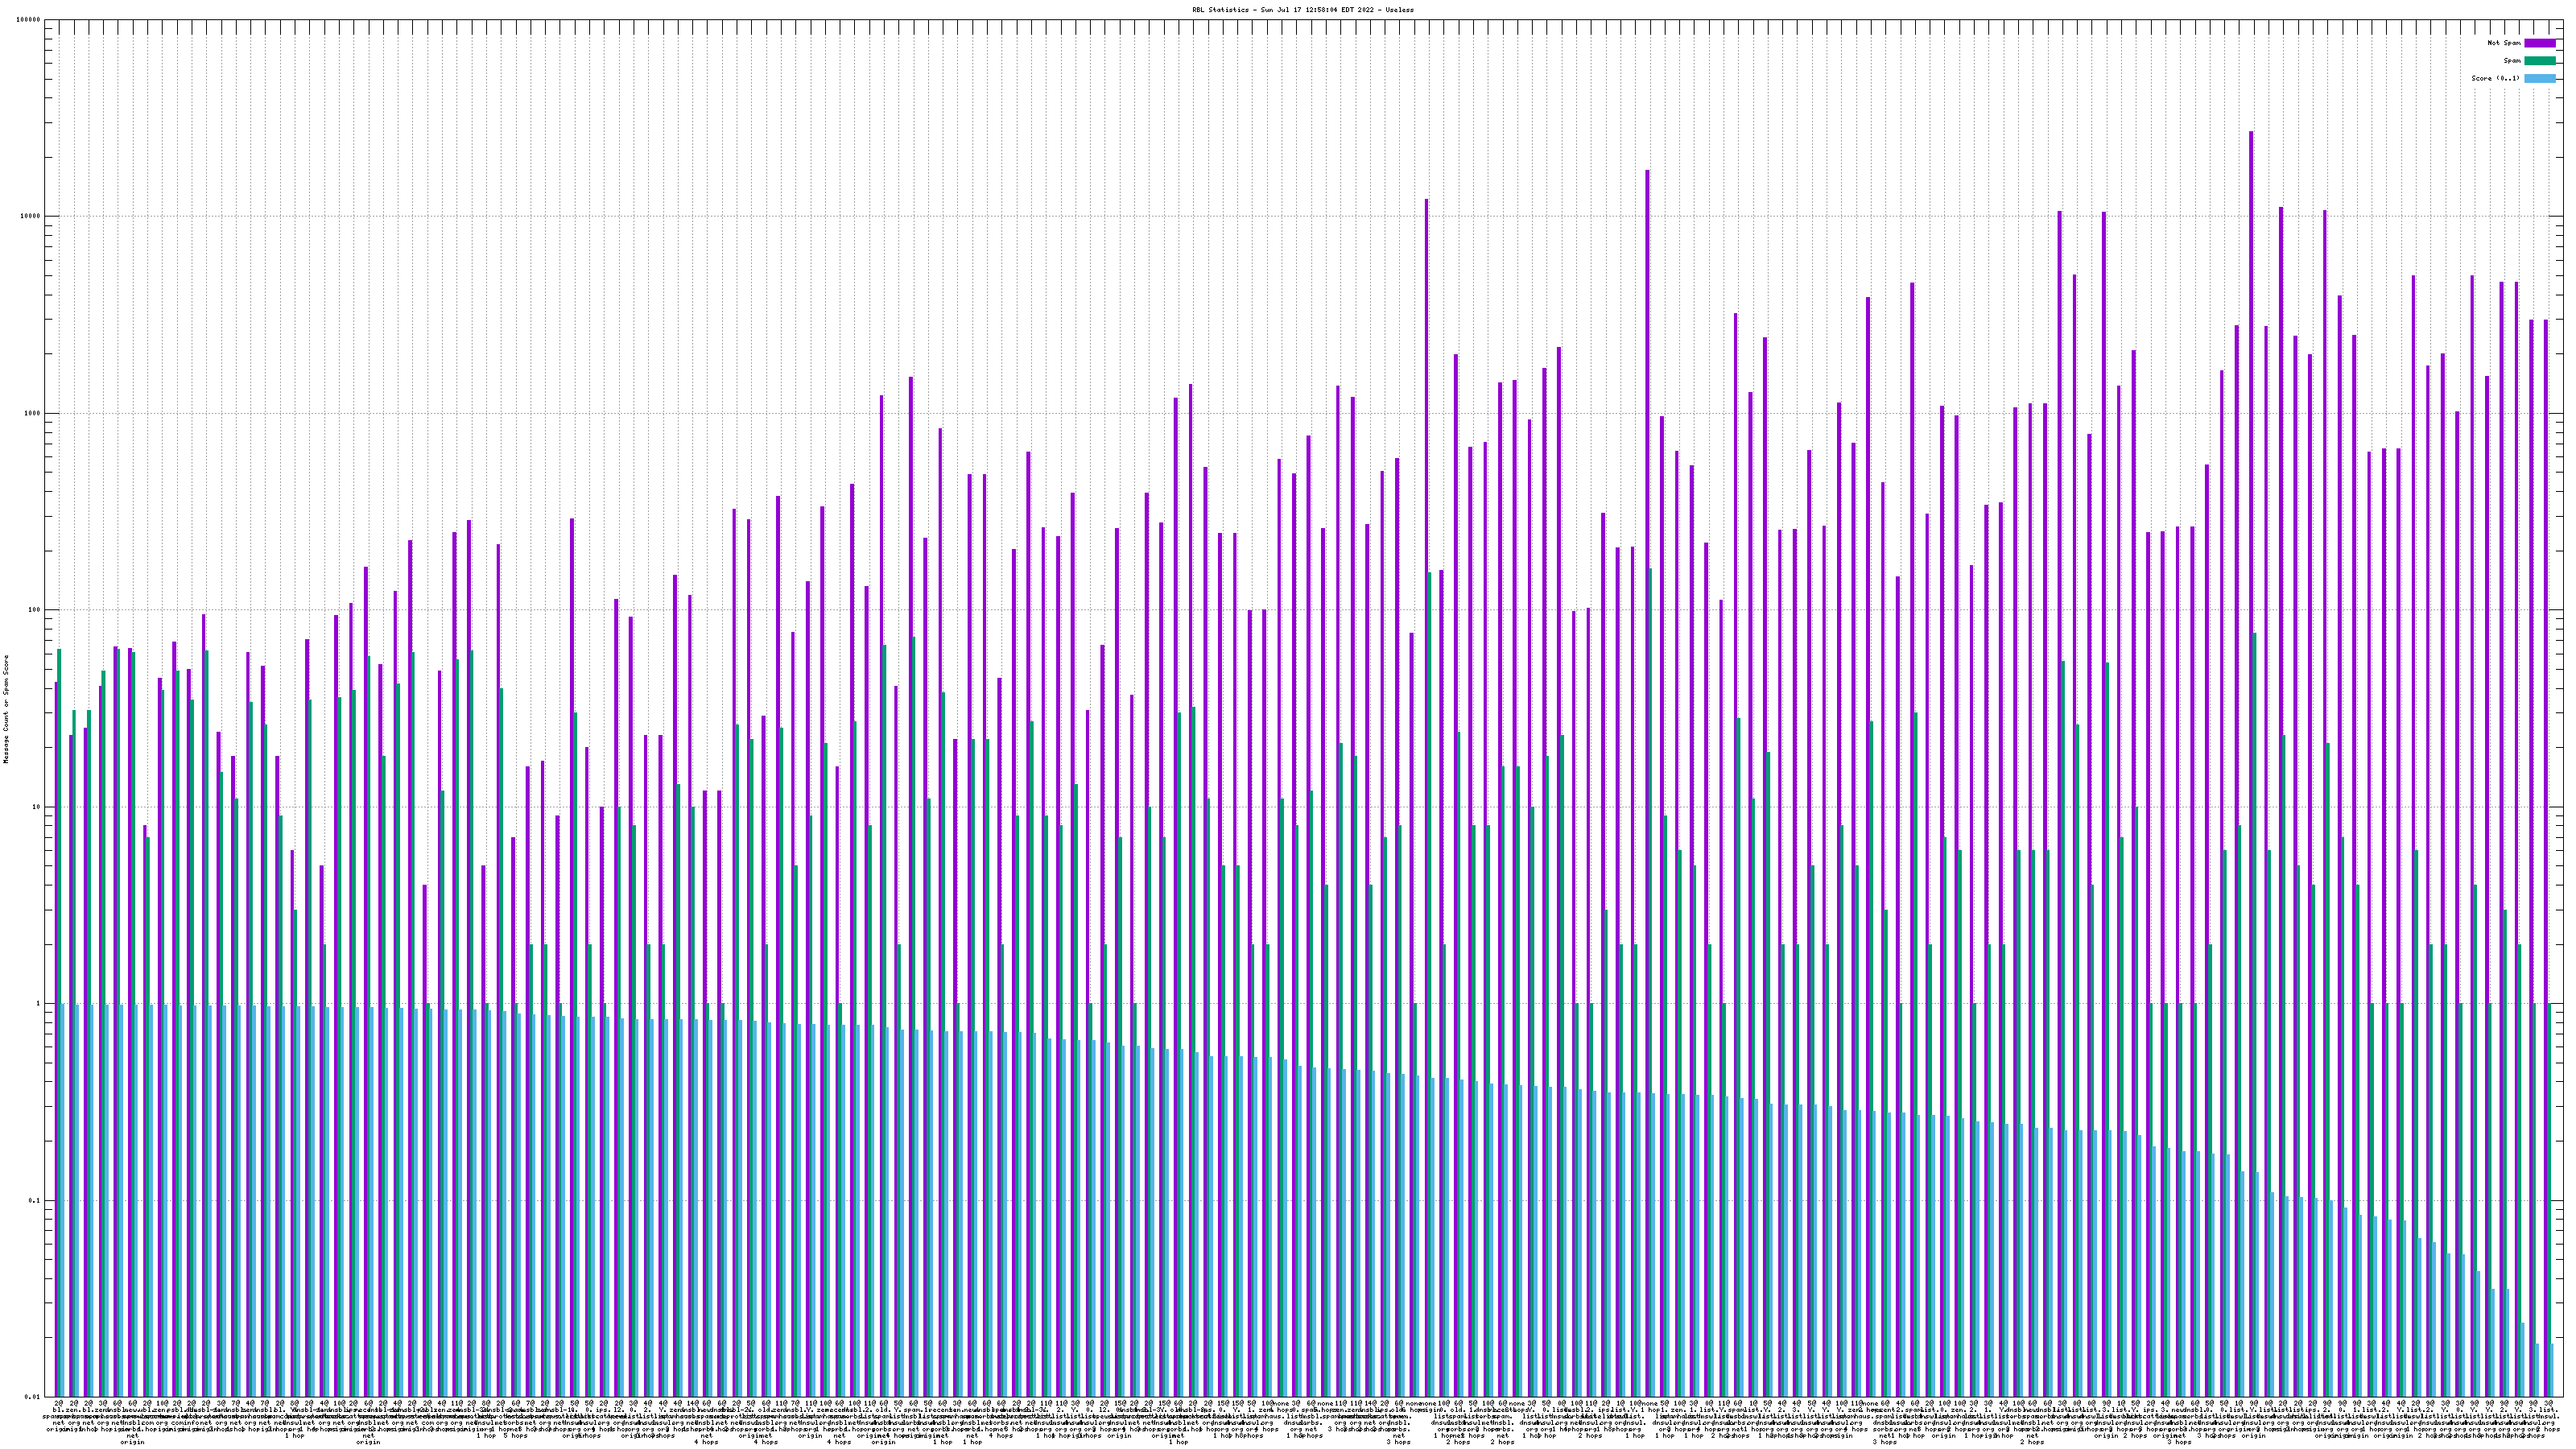Click the 10000 y-axis tick label
2576x1449 pixels.
point(31,217)
